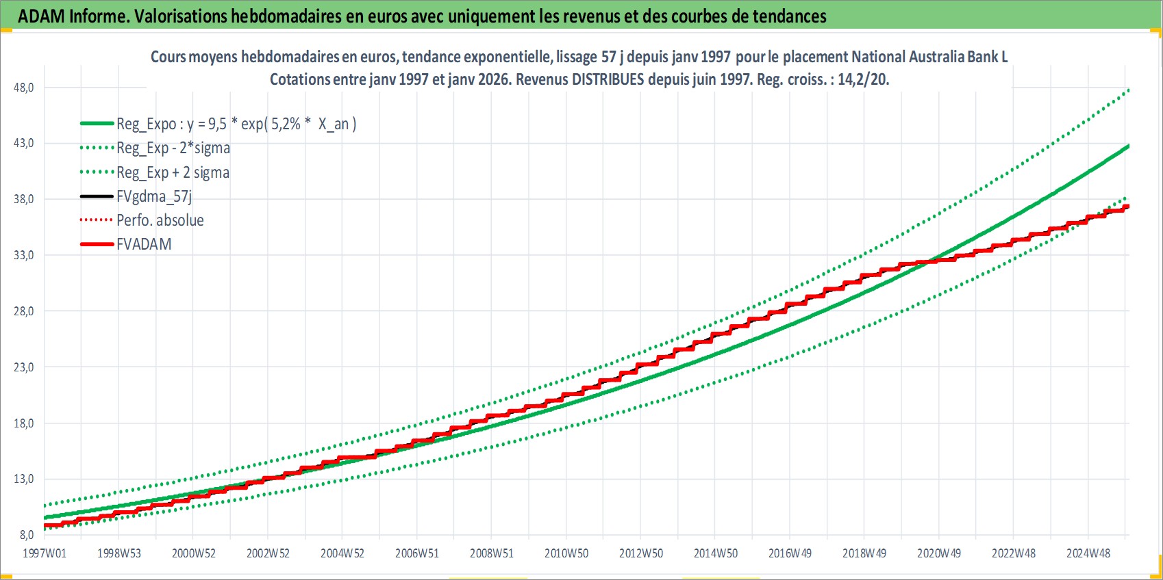Click the x-axis label 2002W52
This screenshot has width=1163, height=580.
268,553
